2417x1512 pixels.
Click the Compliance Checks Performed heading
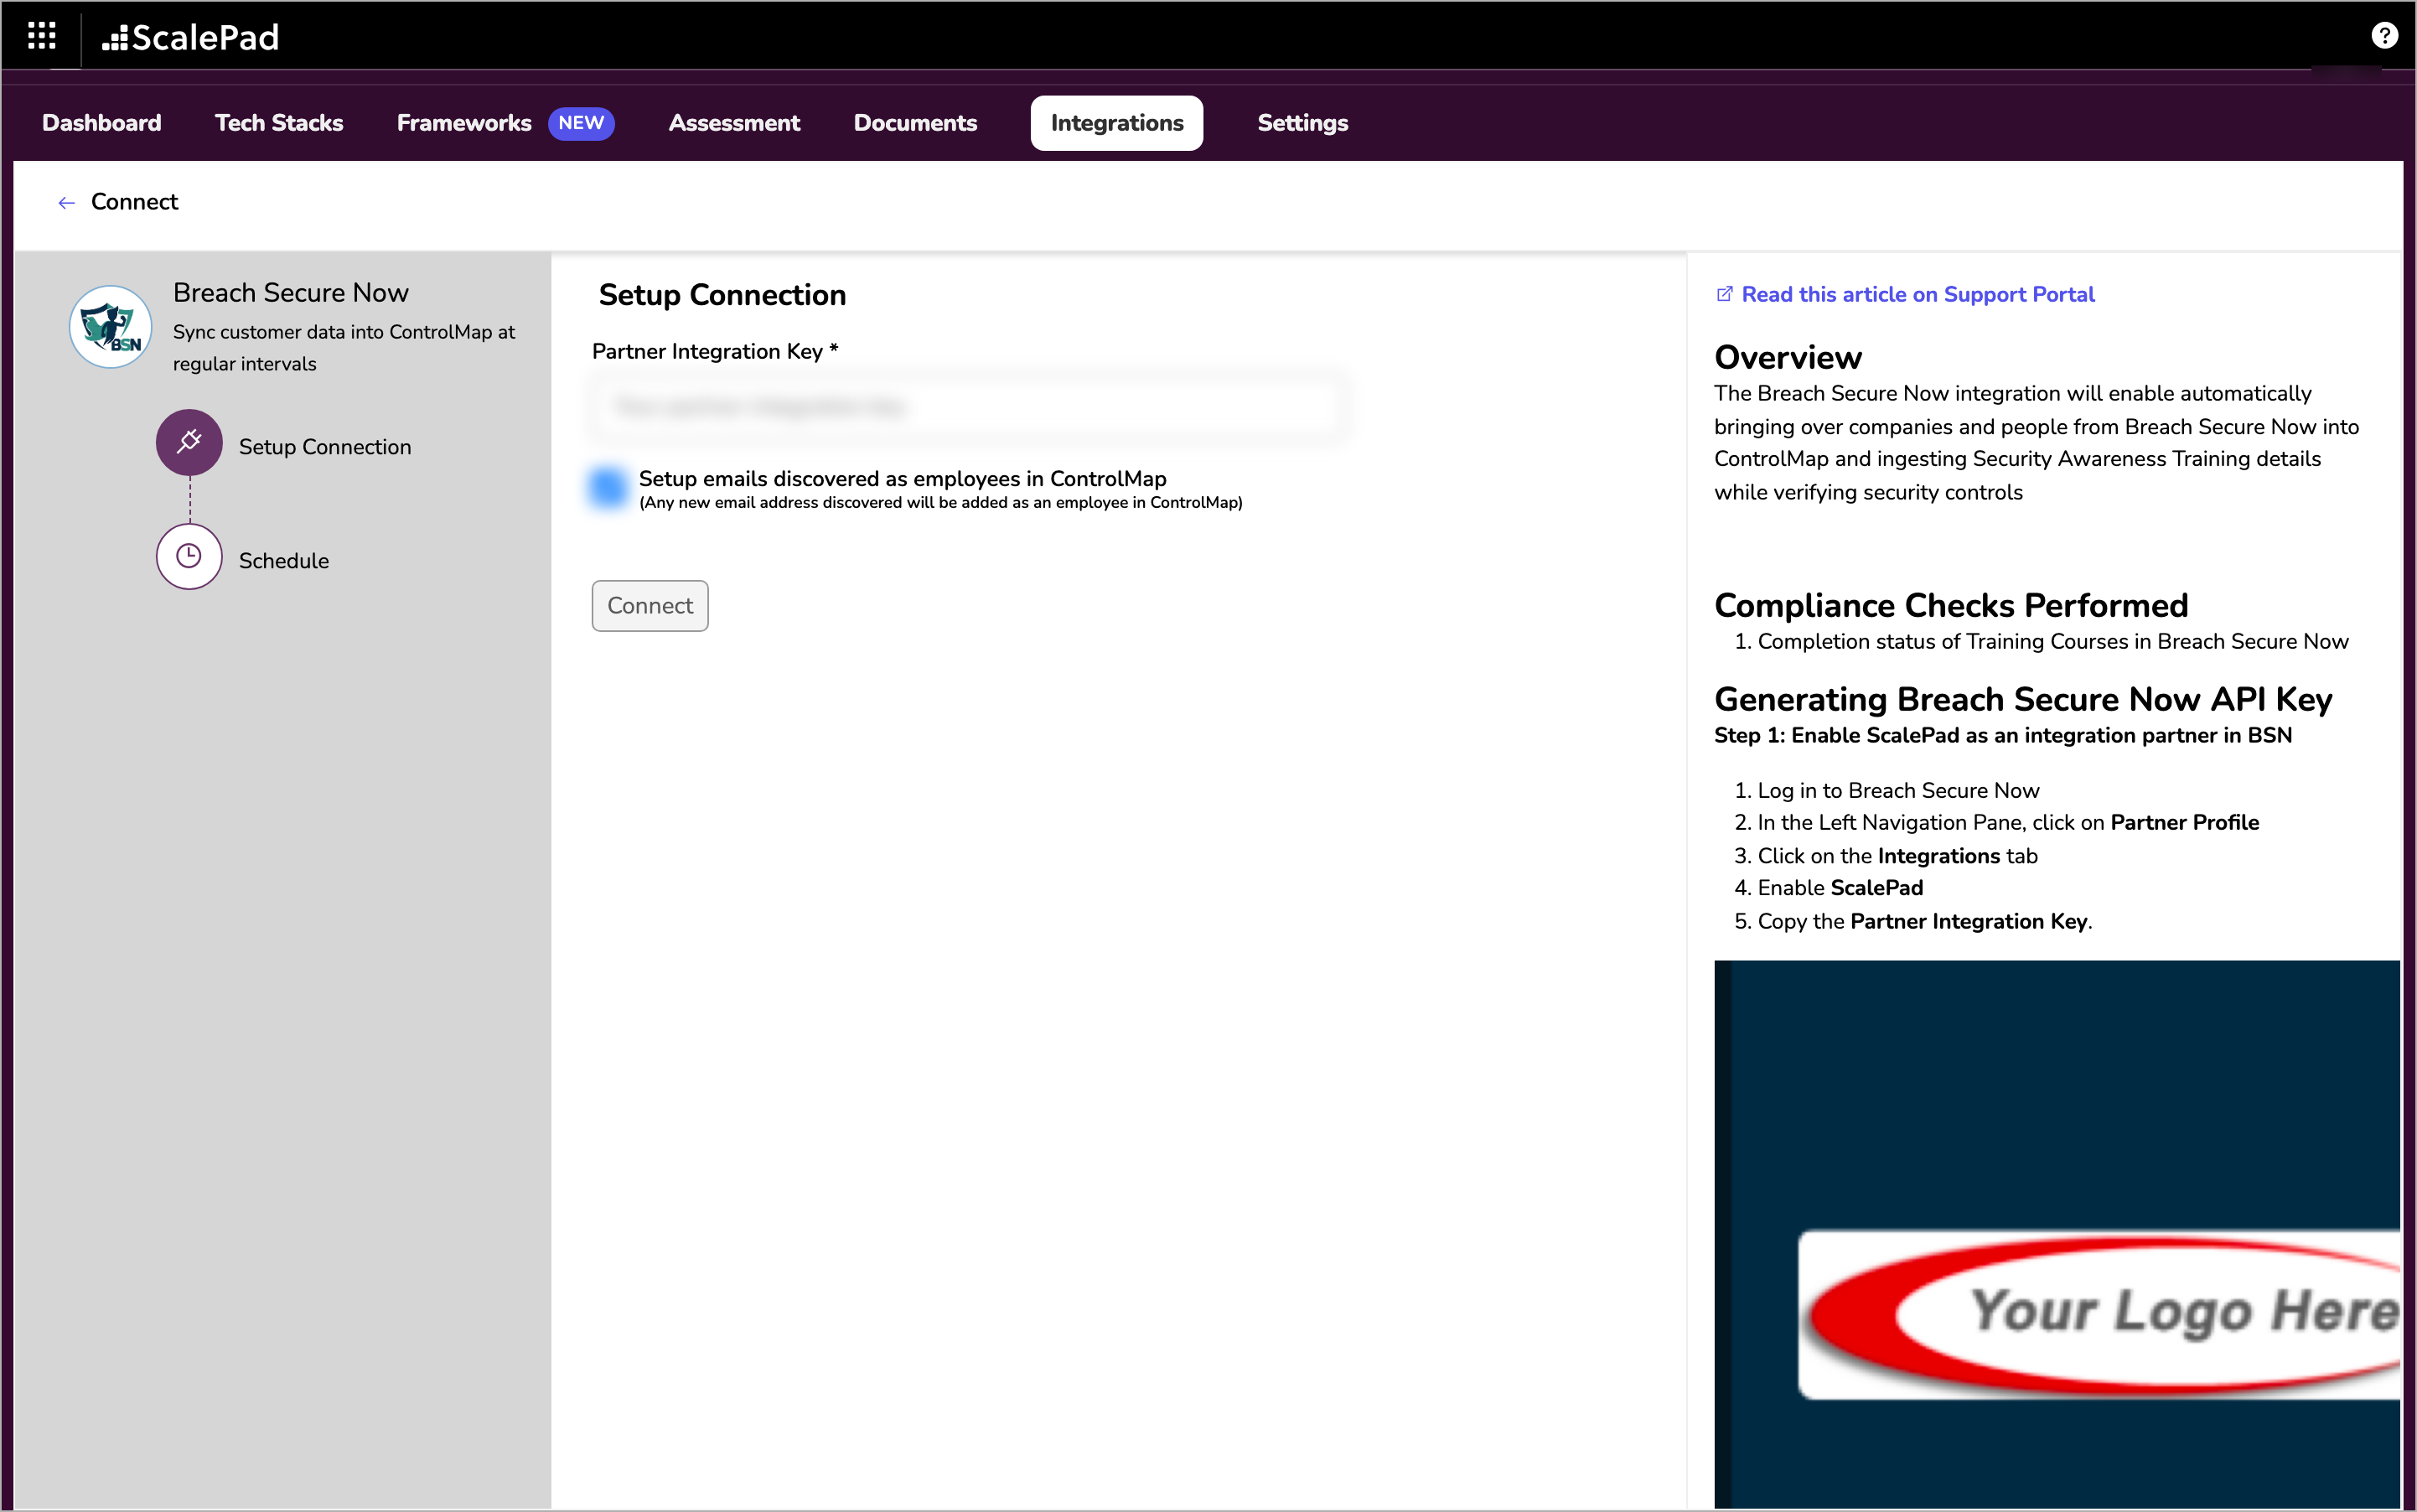[x=1951, y=605]
